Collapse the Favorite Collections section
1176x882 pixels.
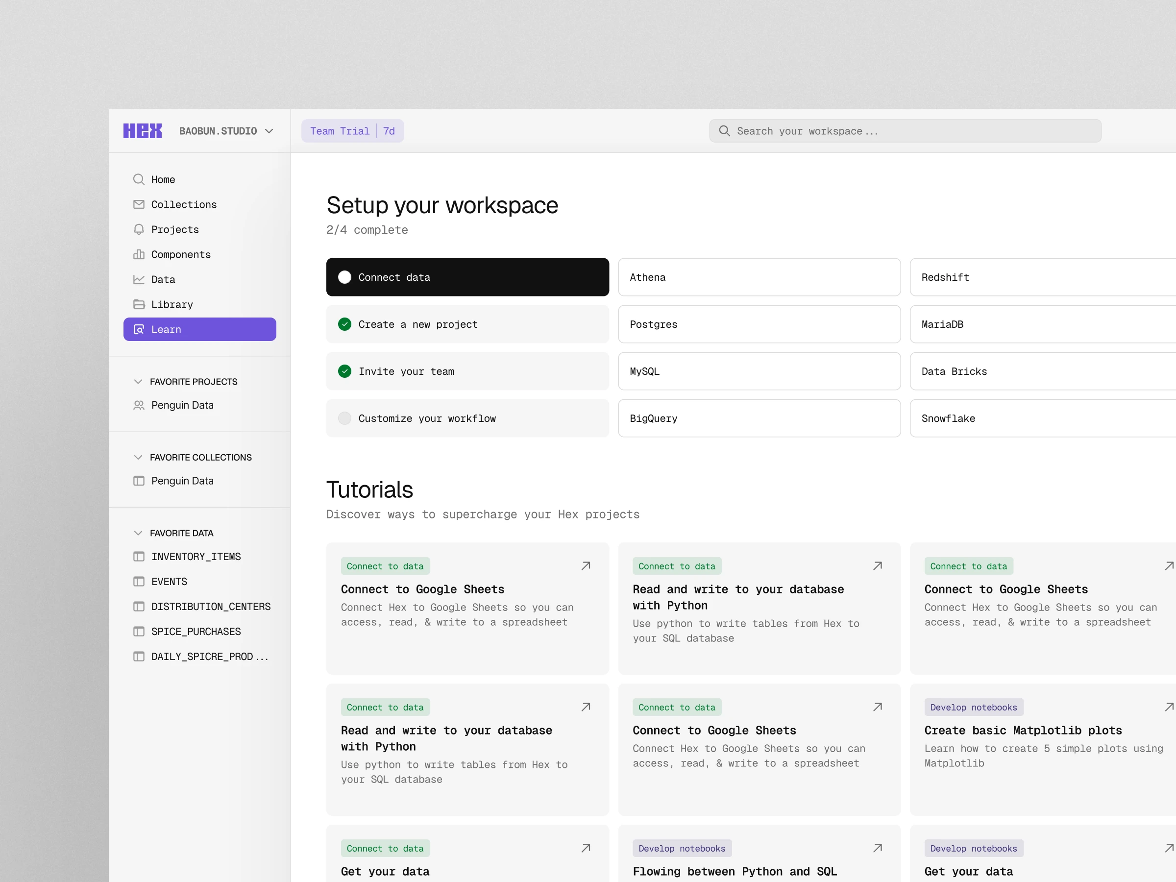(x=138, y=457)
